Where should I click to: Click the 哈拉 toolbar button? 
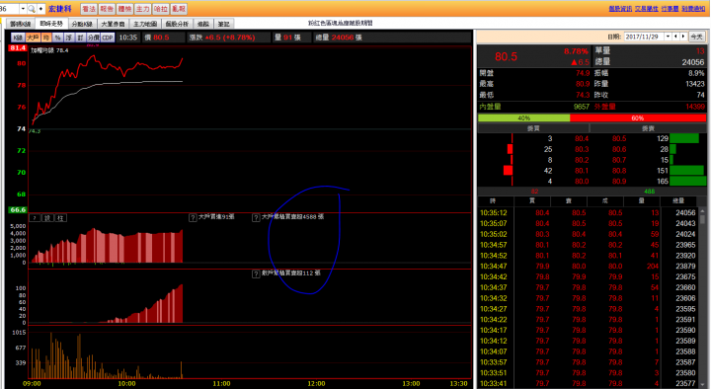161,9
